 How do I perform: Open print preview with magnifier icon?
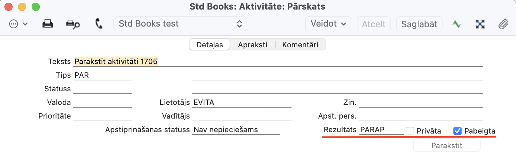coord(73,24)
